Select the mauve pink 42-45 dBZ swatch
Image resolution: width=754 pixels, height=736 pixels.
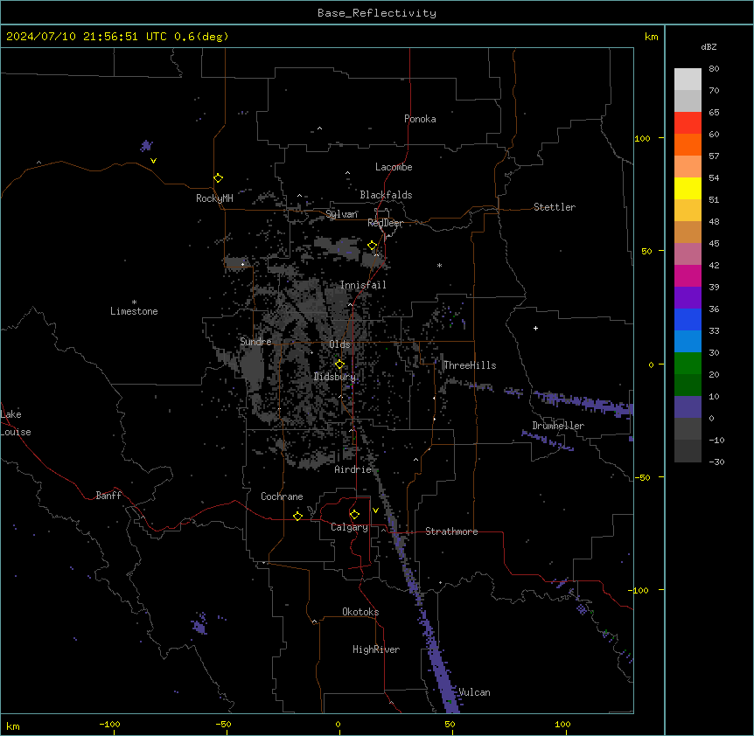pos(688,254)
